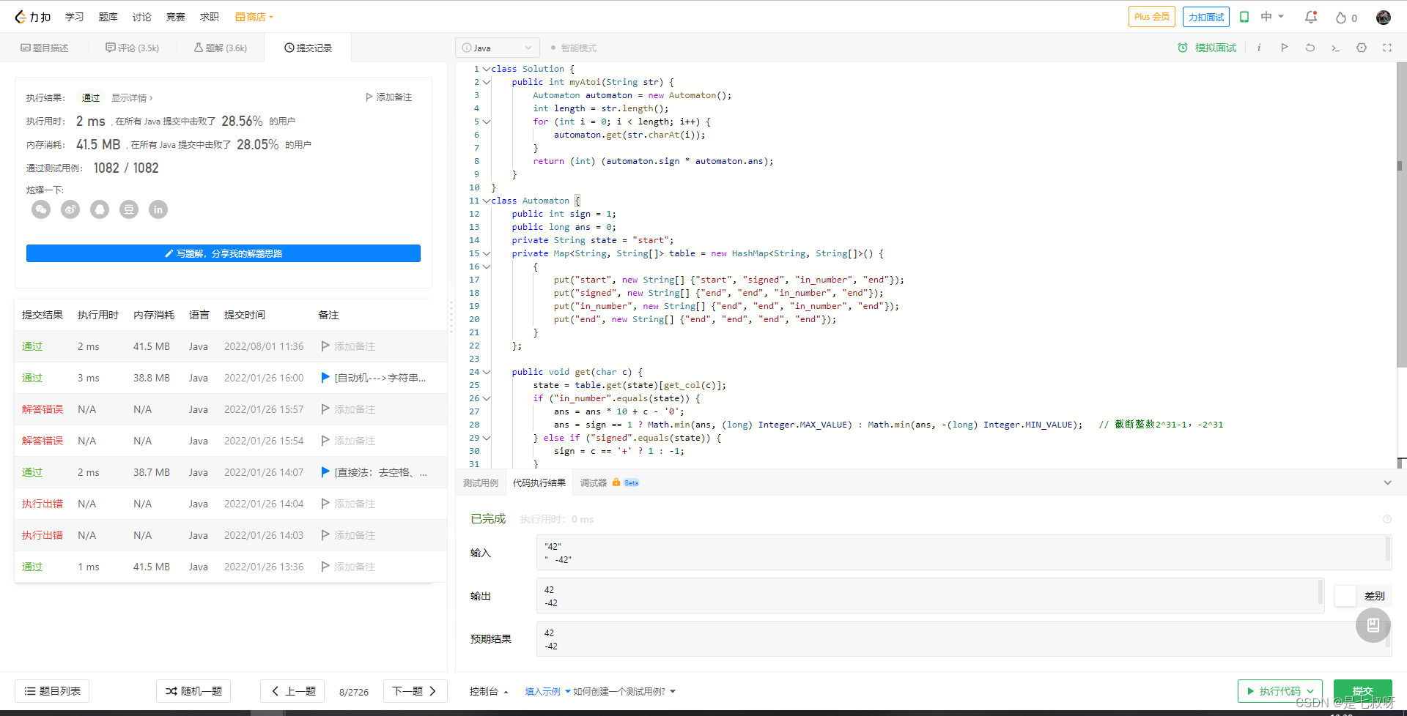Open the 中 language selector dropdown
The width and height of the screenshot is (1407, 716).
(1272, 17)
